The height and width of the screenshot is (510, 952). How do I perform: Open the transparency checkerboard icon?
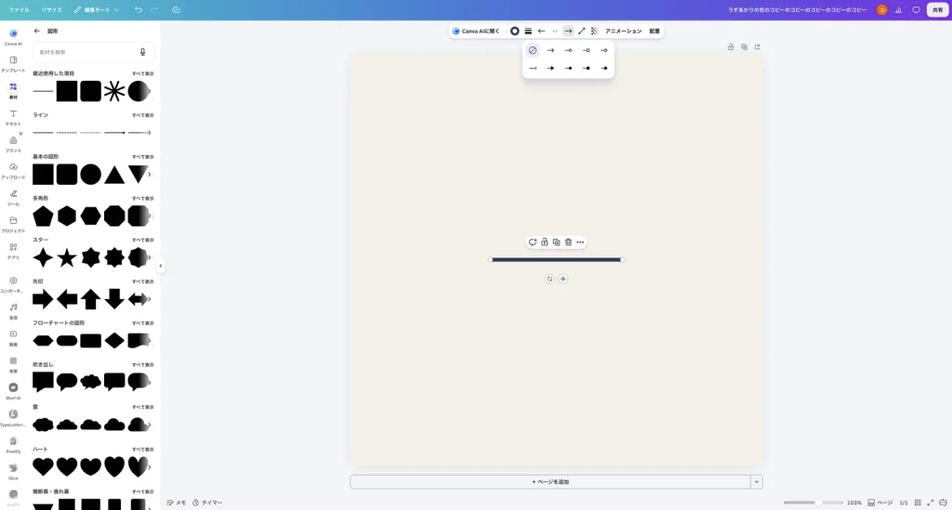click(594, 31)
